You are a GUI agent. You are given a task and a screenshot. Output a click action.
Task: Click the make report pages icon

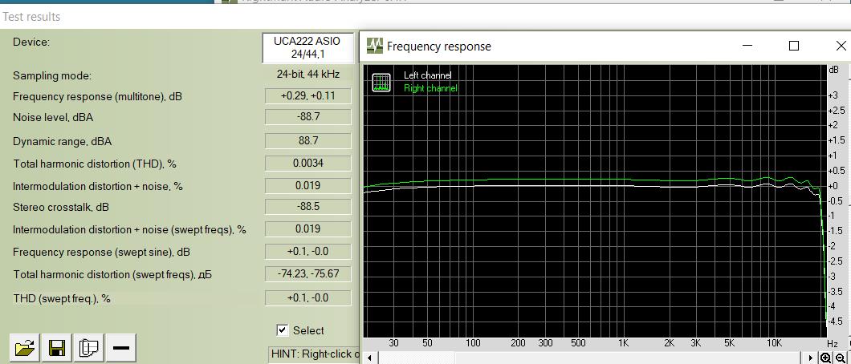(88, 348)
